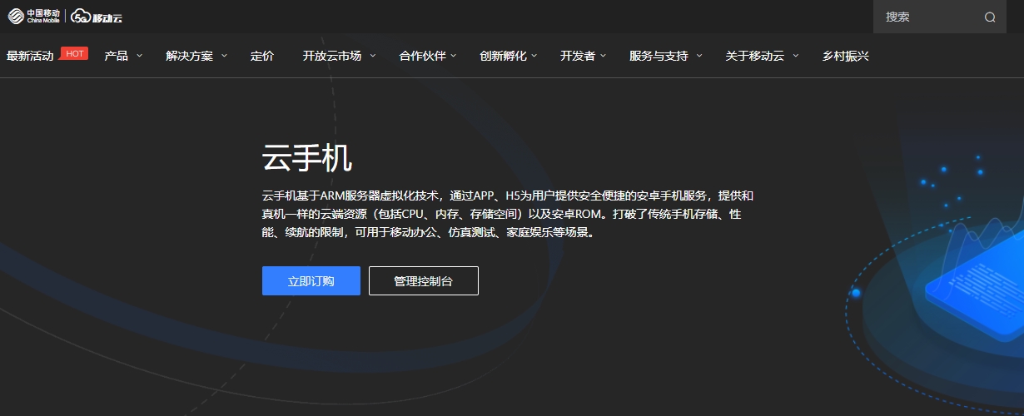Viewport: 1024px width, 416px height.
Task: Go to the 定价 page
Action: (x=262, y=56)
